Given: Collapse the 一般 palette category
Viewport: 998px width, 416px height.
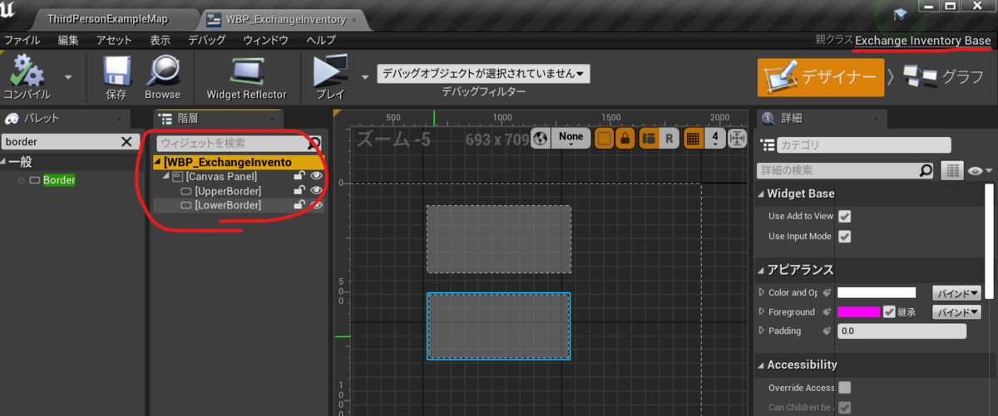Looking at the screenshot, I should (x=3, y=162).
